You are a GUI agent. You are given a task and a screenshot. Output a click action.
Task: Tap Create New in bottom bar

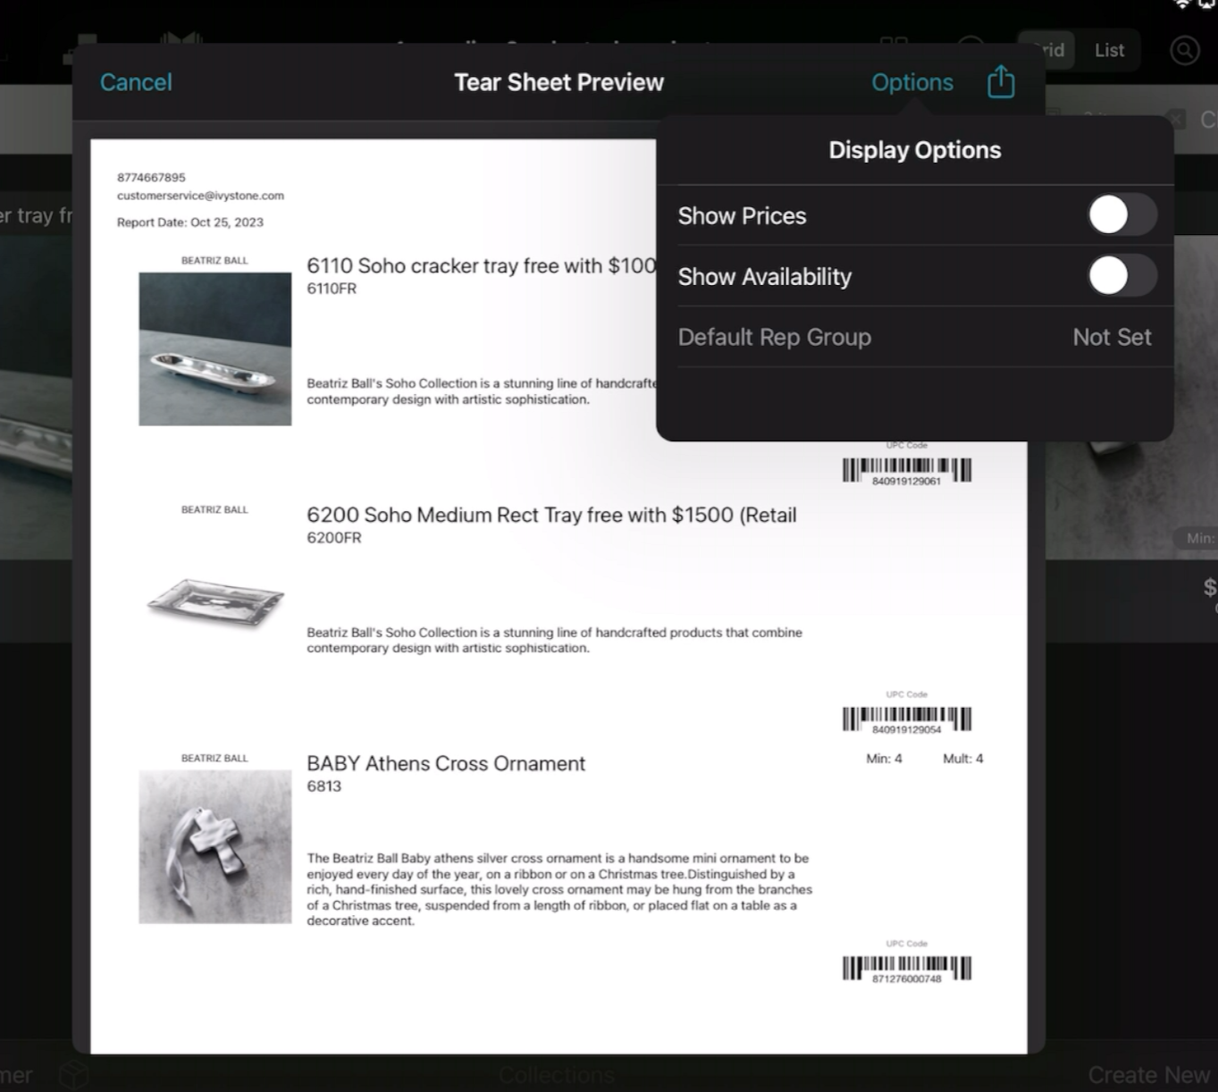pyautogui.click(x=1148, y=1075)
